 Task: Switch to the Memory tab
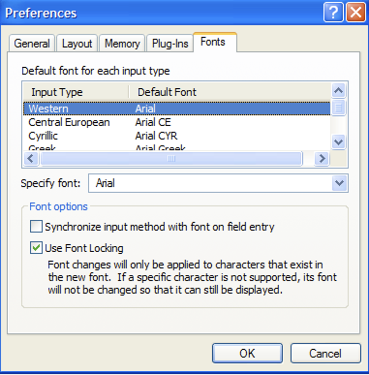tap(122, 44)
